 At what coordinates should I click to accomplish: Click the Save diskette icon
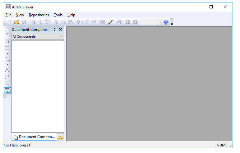click(x=24, y=22)
